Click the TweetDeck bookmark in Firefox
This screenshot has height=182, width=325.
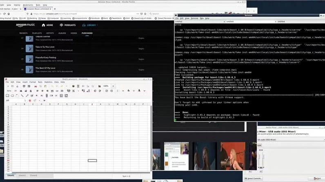[116, 18]
